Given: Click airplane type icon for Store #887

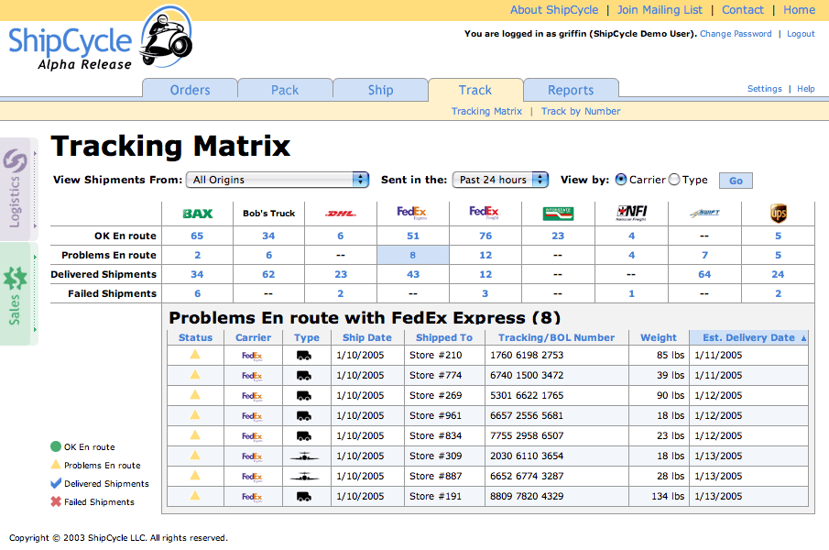Looking at the screenshot, I should (304, 477).
